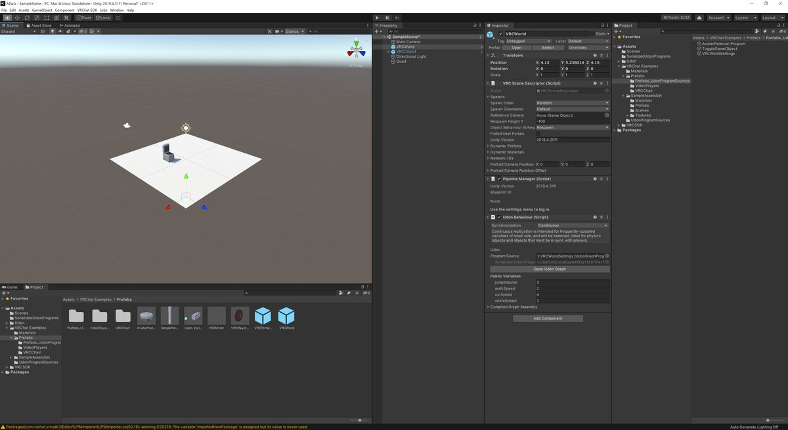Expand VRCChair3 in the Hierarchy
This screenshot has width=788, height=430.
(x=389, y=52)
